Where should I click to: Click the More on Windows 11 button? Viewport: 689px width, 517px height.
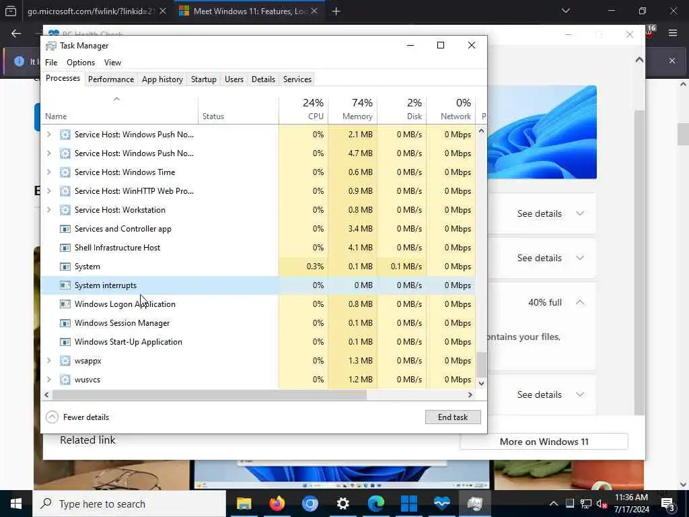click(x=544, y=442)
